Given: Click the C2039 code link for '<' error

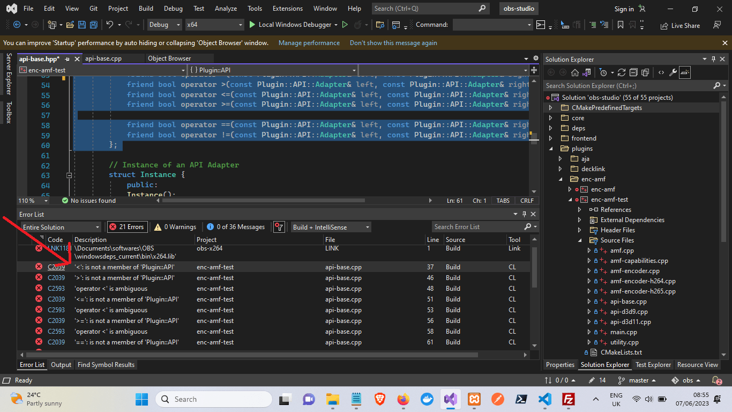Looking at the screenshot, I should coord(56,267).
